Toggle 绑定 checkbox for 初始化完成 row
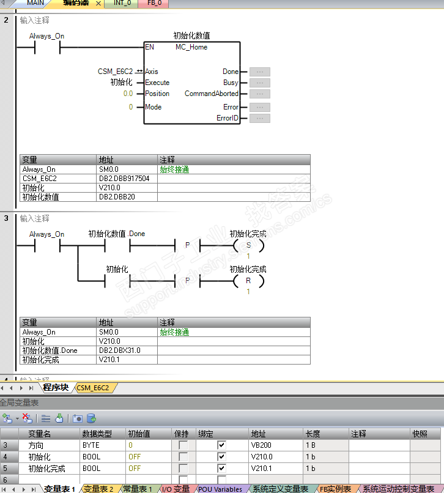Image resolution: width=444 pixels, height=493 pixels. (x=221, y=468)
